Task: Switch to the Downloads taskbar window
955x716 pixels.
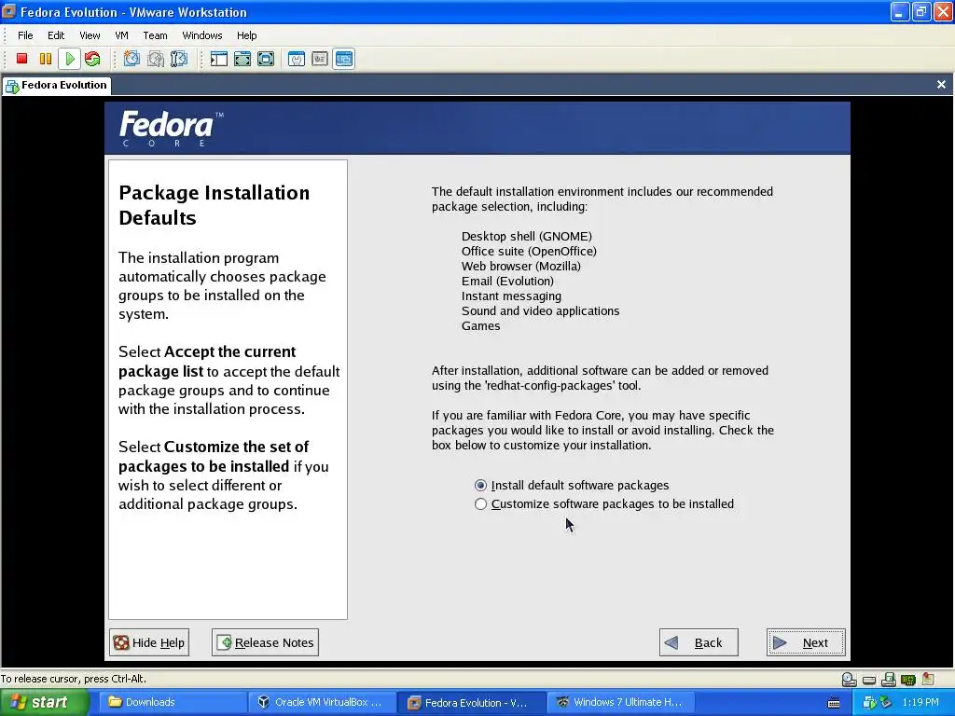Action: point(173,703)
